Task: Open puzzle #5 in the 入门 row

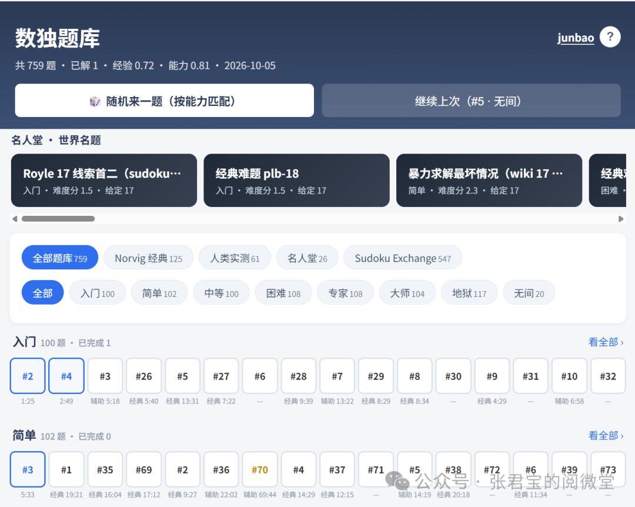Action: point(183,376)
